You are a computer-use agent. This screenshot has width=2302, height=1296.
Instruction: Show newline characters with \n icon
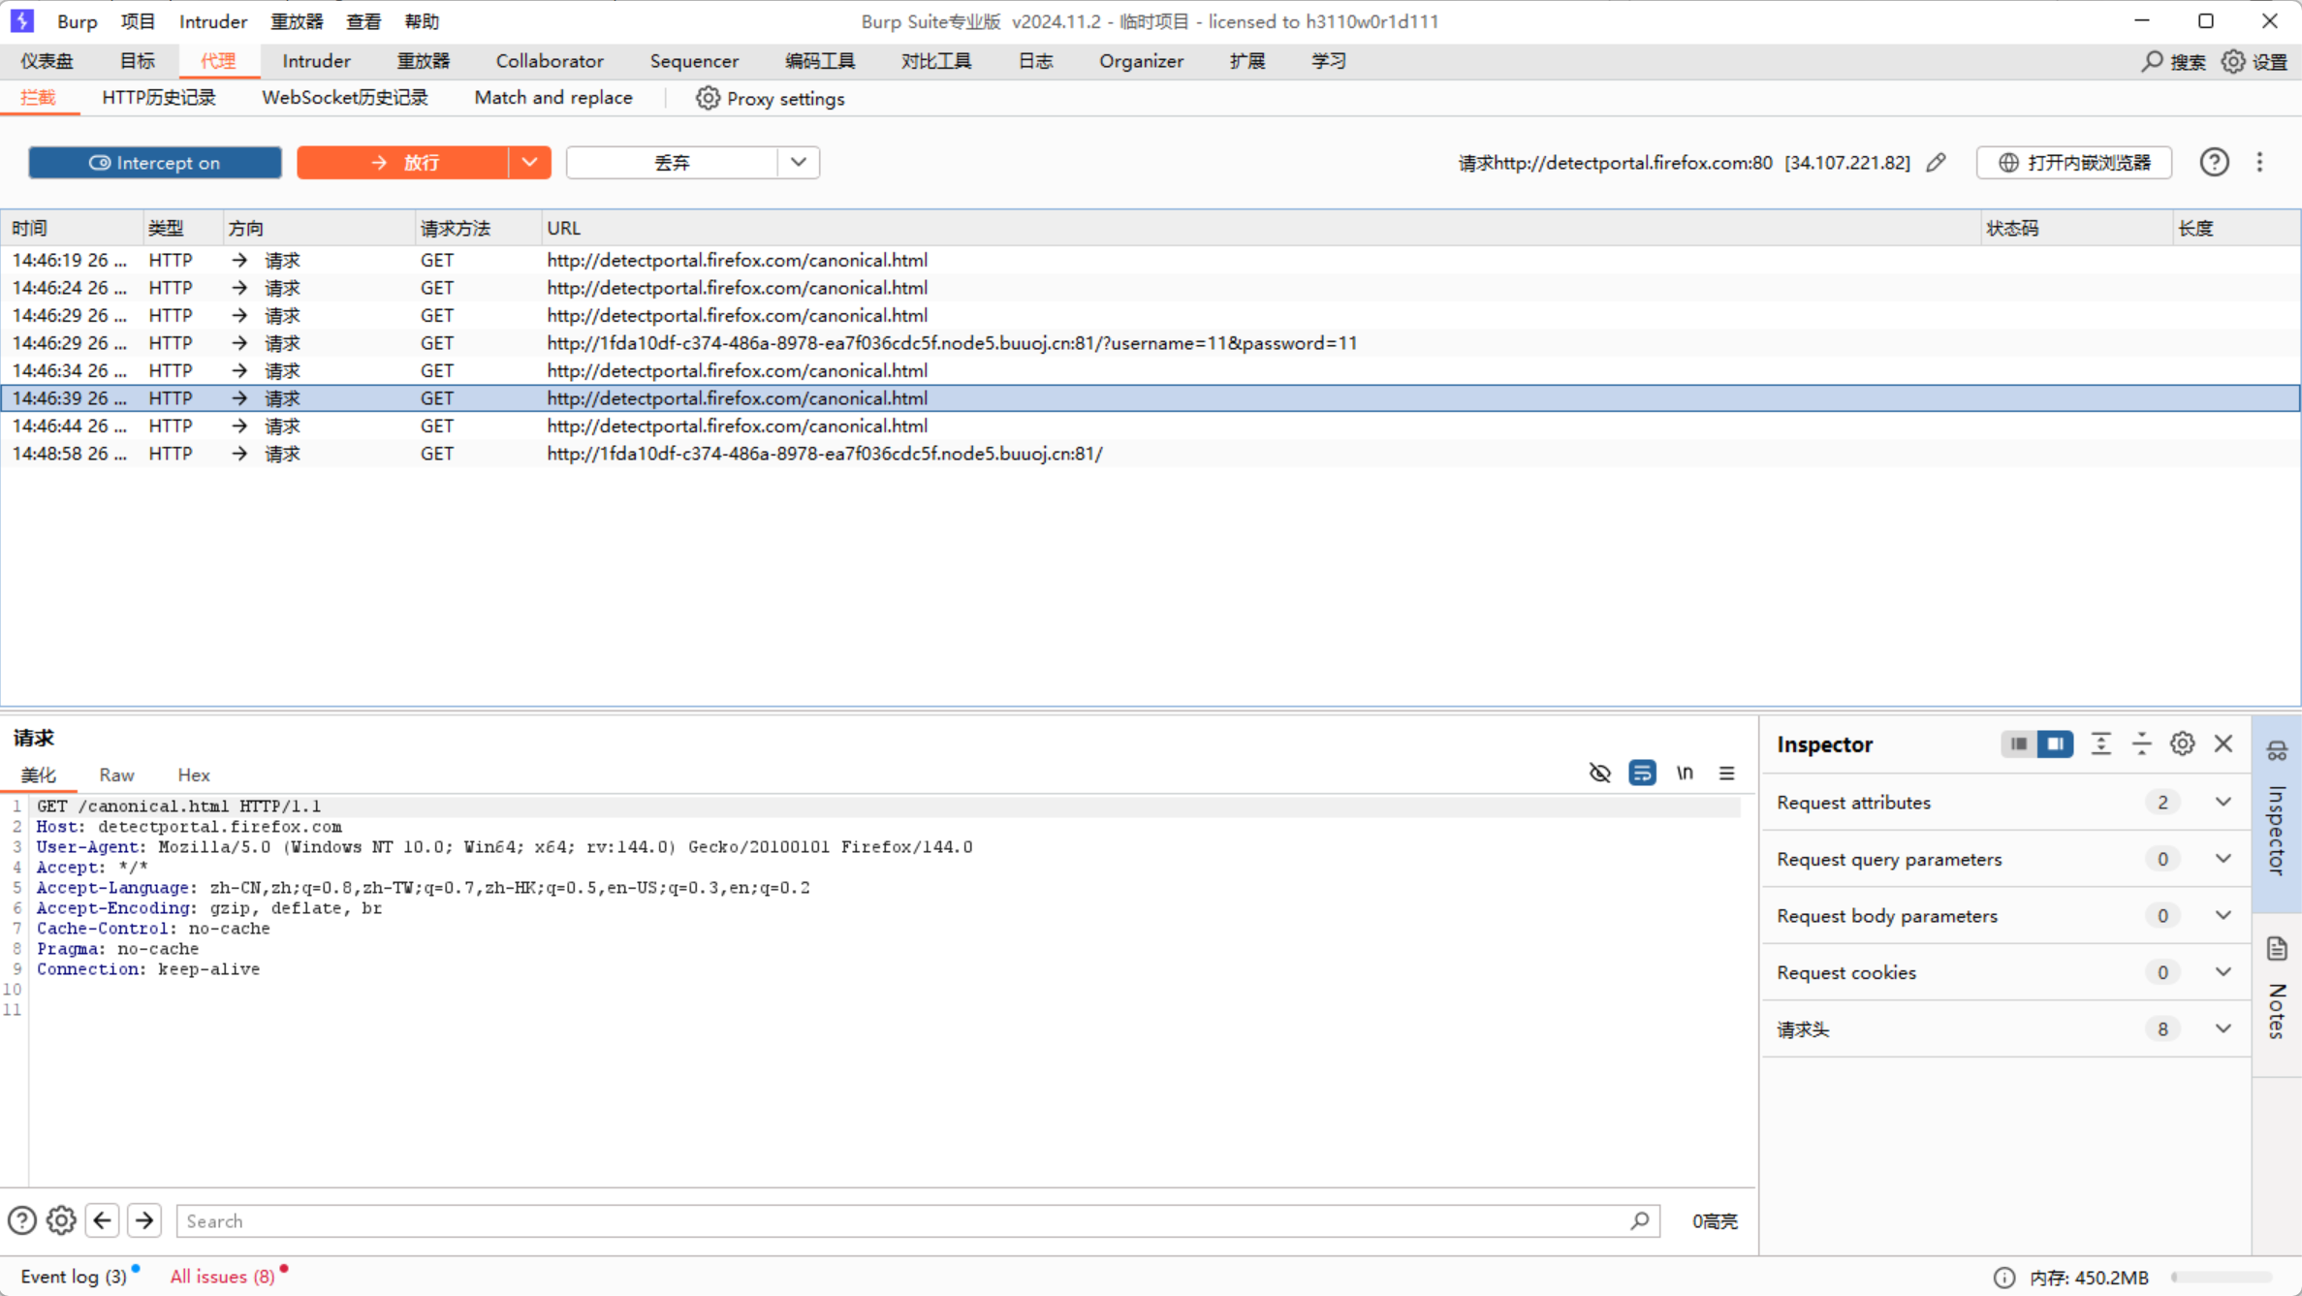coord(1685,773)
